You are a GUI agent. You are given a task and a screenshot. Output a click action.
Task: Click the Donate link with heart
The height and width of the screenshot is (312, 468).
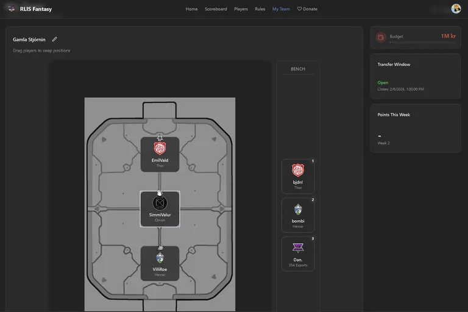click(307, 9)
